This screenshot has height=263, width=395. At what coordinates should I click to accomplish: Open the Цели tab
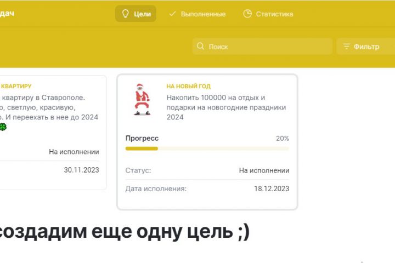[136, 14]
